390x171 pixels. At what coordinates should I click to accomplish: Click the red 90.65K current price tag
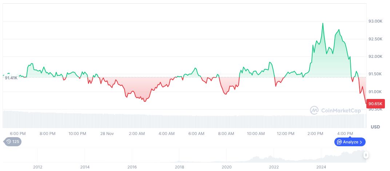point(375,104)
